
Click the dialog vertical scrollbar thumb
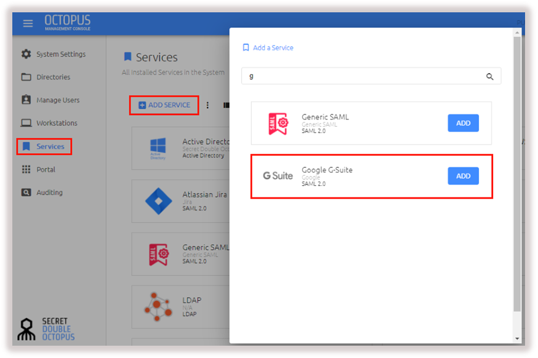coord(517,174)
